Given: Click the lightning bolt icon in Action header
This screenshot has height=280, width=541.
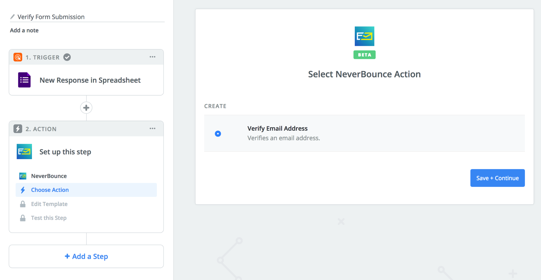Looking at the screenshot, I should tap(18, 129).
